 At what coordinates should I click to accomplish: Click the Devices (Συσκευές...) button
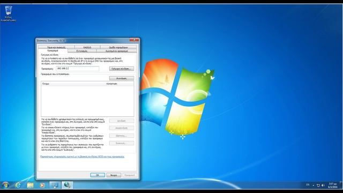coord(122,143)
